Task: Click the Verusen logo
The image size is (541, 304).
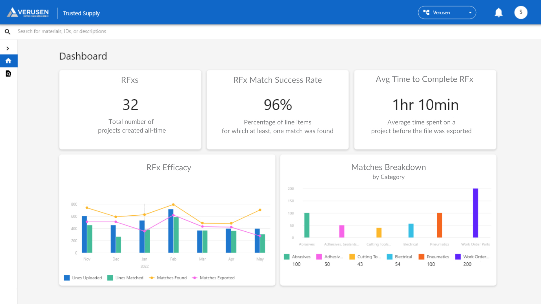Action: (x=28, y=13)
